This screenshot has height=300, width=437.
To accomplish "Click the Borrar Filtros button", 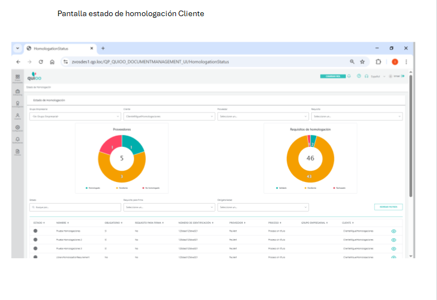I will [x=388, y=207].
